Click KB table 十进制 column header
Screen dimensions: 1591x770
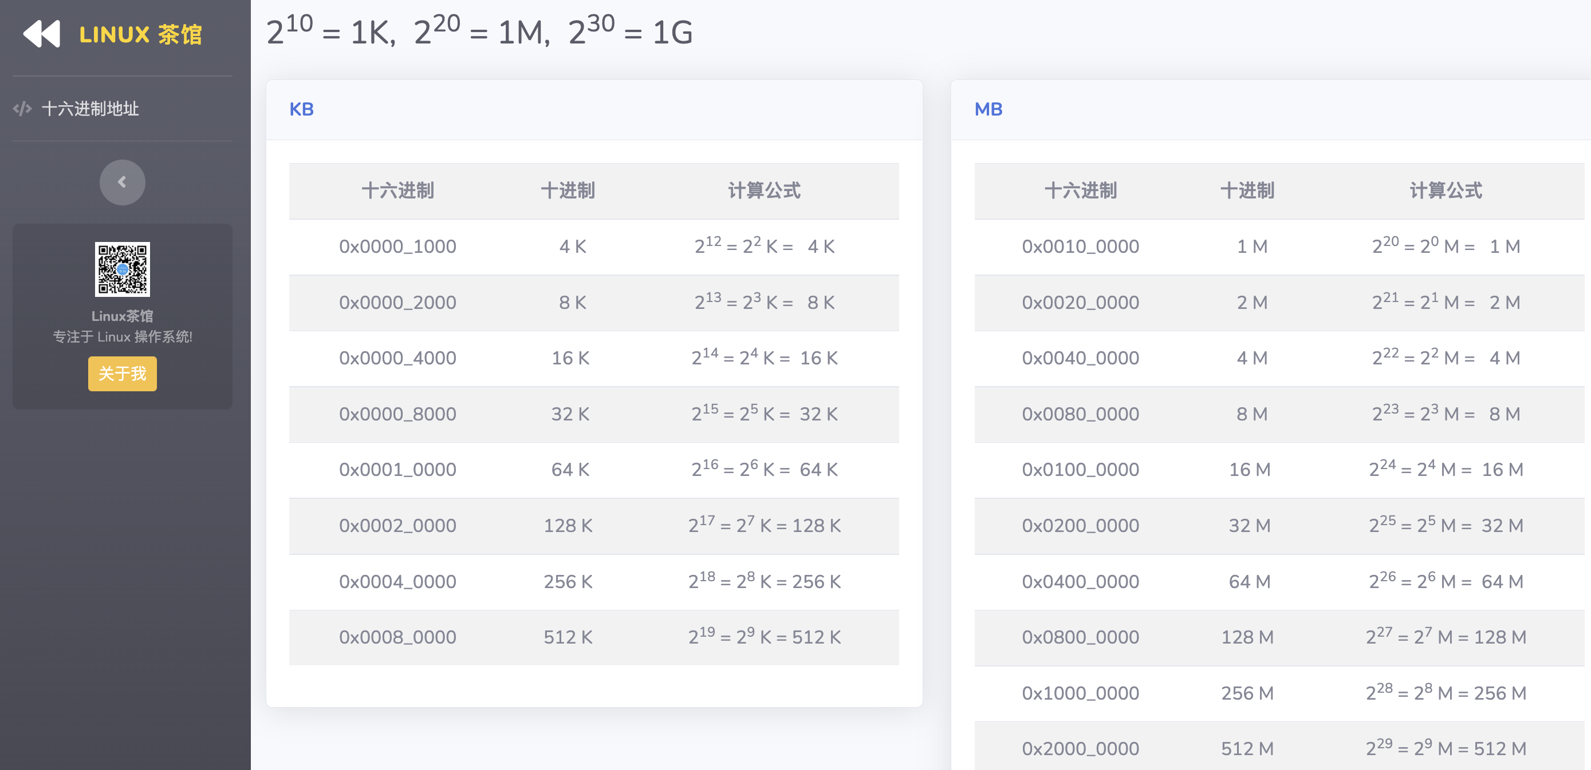[568, 190]
